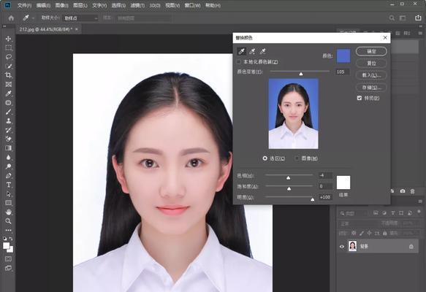This screenshot has width=426, height=292.
Task: Select the Image radio button
Action: click(297, 158)
